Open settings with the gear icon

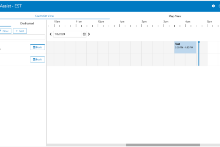[213, 6]
